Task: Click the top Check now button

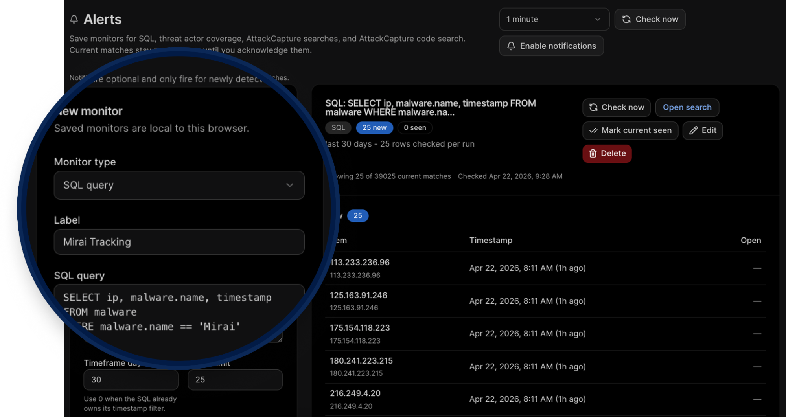Action: [x=650, y=19]
